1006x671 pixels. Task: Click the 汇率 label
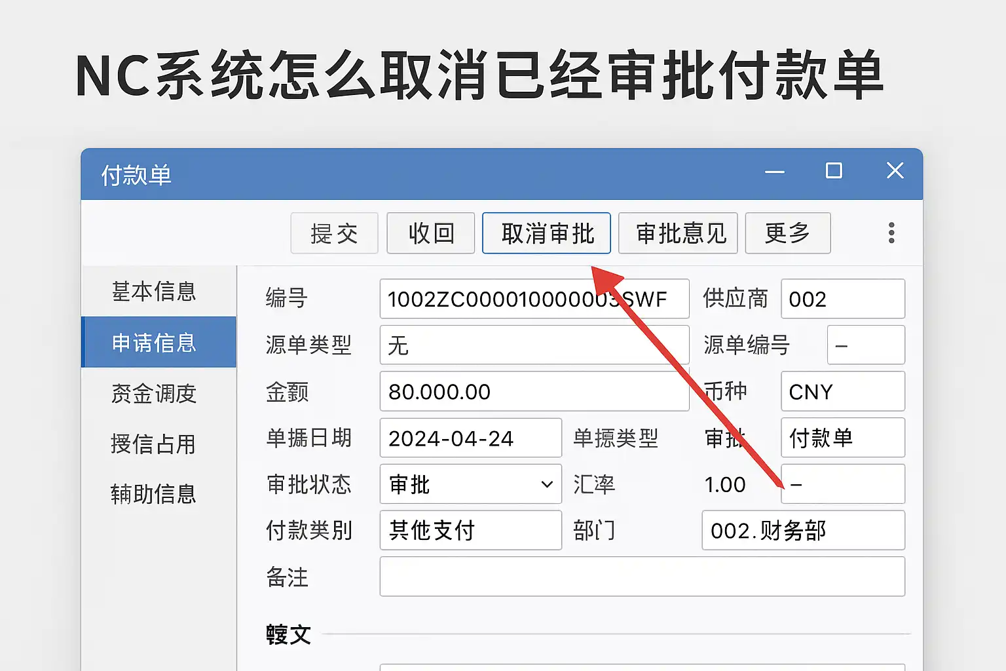coord(594,484)
